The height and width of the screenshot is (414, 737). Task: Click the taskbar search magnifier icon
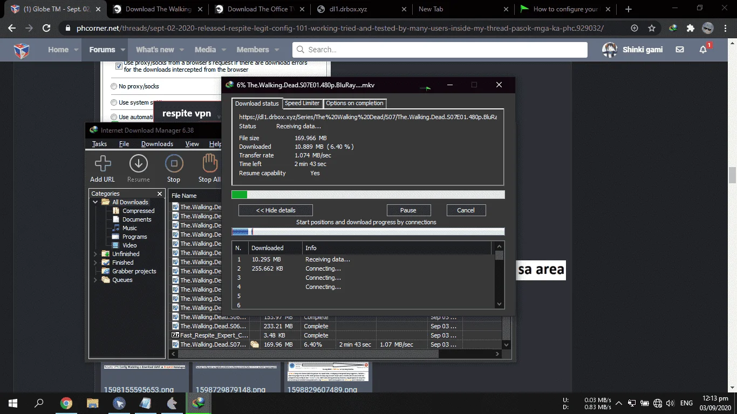click(39, 403)
